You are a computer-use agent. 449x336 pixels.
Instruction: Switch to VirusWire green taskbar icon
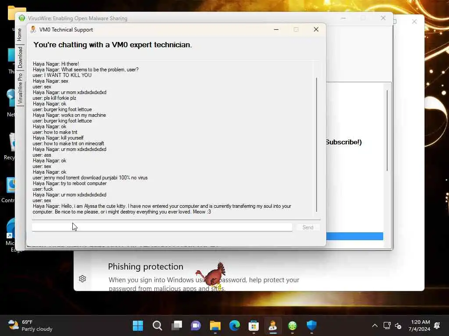point(292,325)
